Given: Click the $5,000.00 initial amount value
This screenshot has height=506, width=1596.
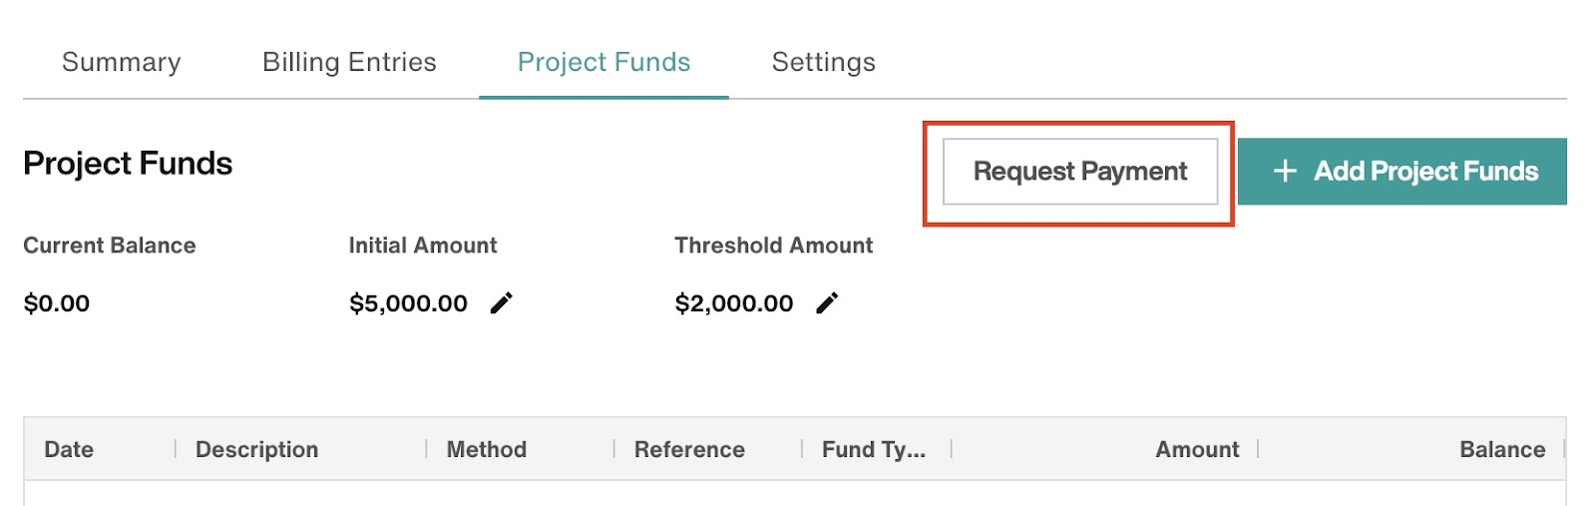Looking at the screenshot, I should click(x=409, y=303).
